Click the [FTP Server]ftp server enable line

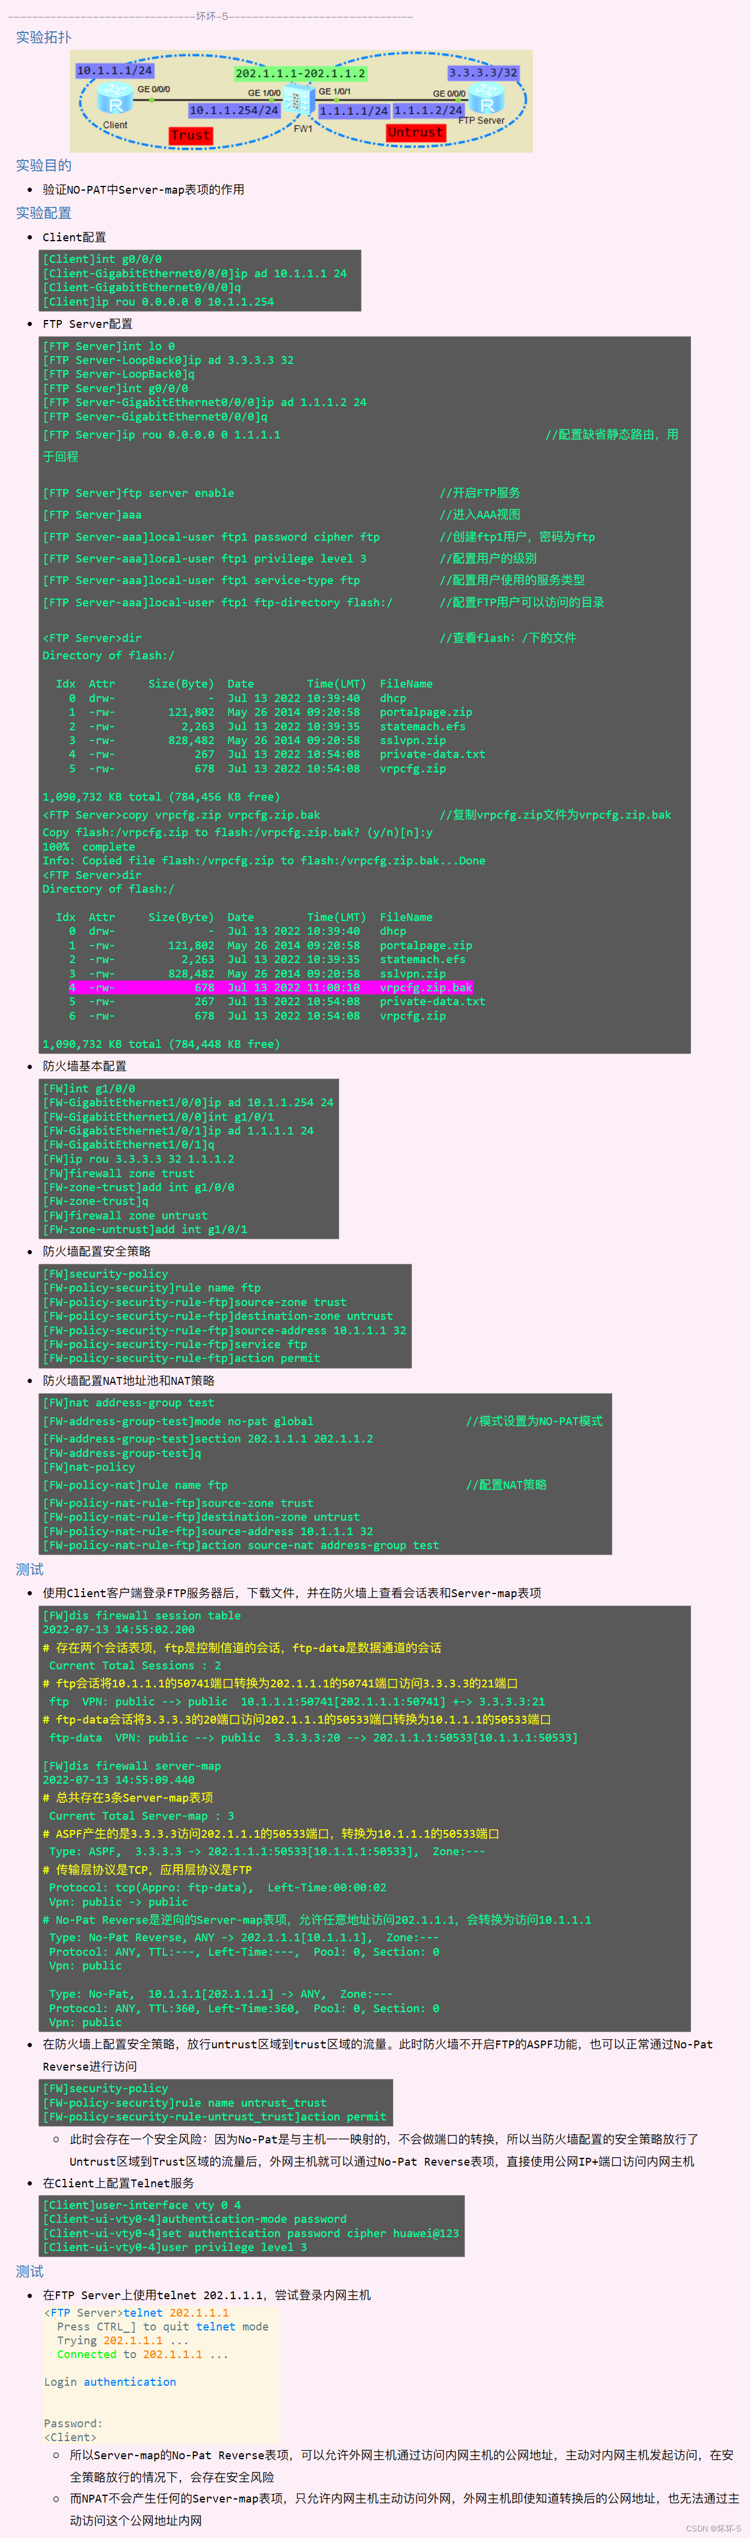pyautogui.click(x=138, y=493)
